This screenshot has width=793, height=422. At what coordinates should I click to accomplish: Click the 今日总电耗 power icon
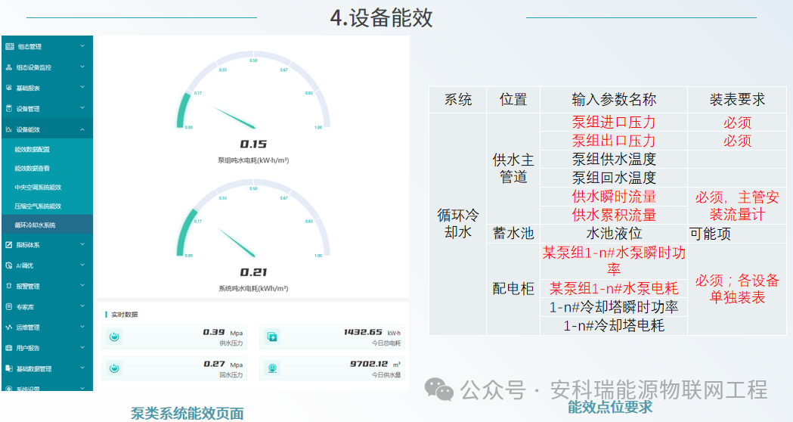click(x=272, y=337)
